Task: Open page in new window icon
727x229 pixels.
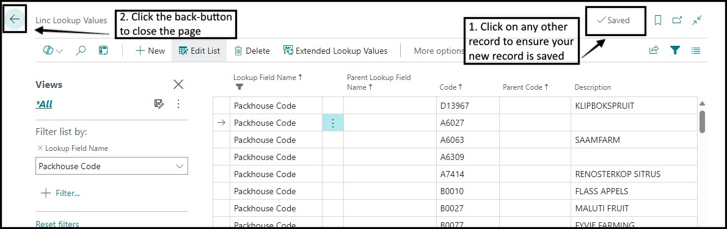Action: pyautogui.click(x=678, y=20)
